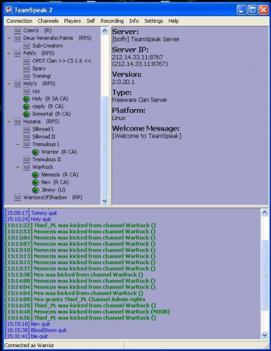Select the channel icon beside Sub-Creators
Viewport: 271px width, 351px height.
pyautogui.click(x=27, y=46)
